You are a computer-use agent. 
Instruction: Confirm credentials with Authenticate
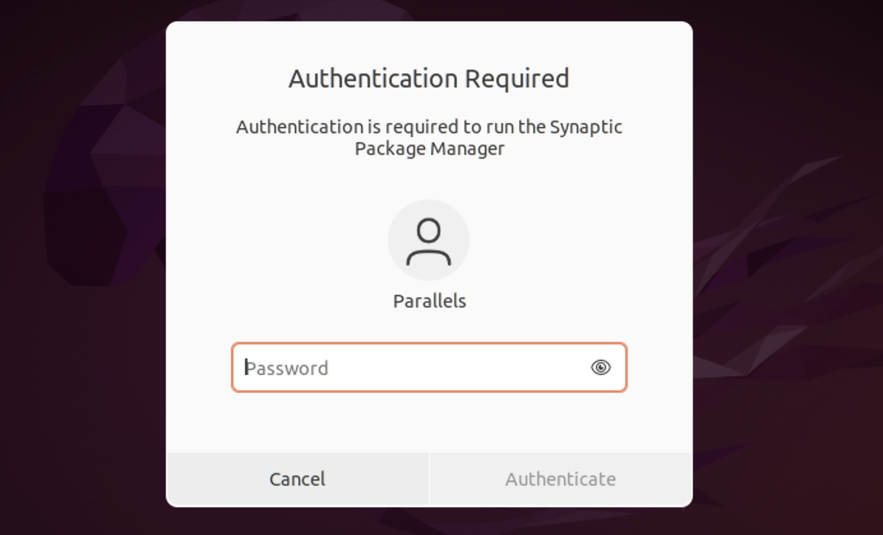560,478
